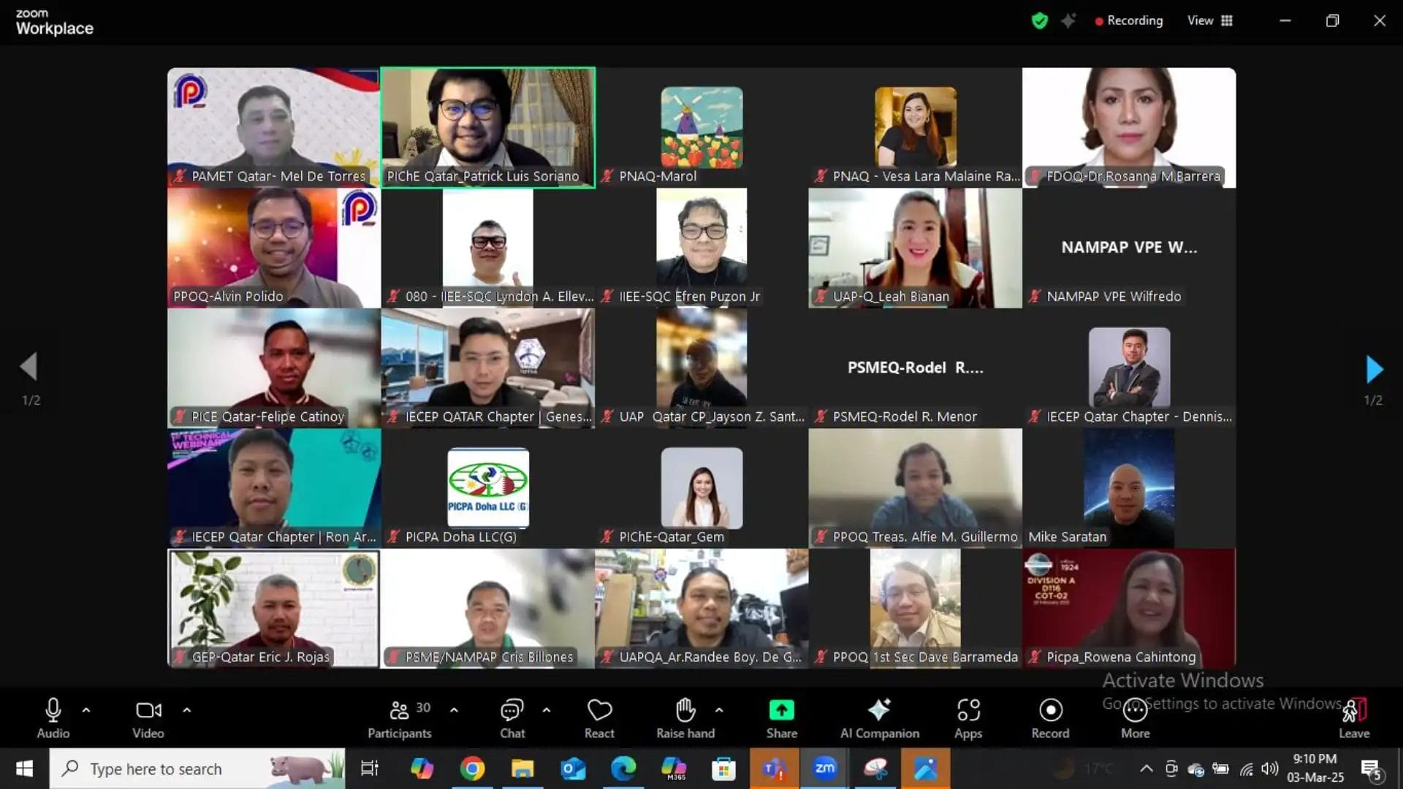This screenshot has height=789, width=1403.
Task: Open the Apps menu
Action: pos(968,717)
